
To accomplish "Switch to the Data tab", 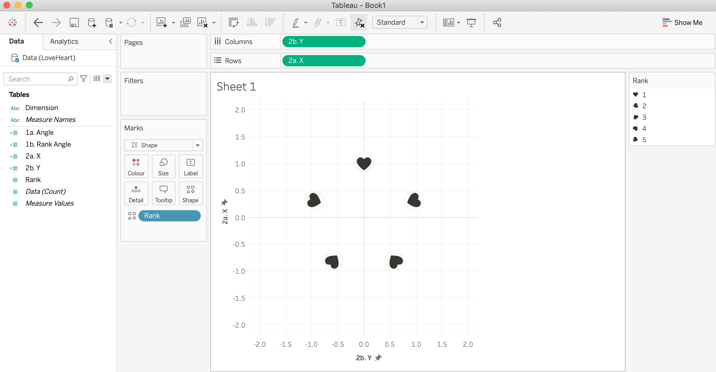I will pos(16,41).
